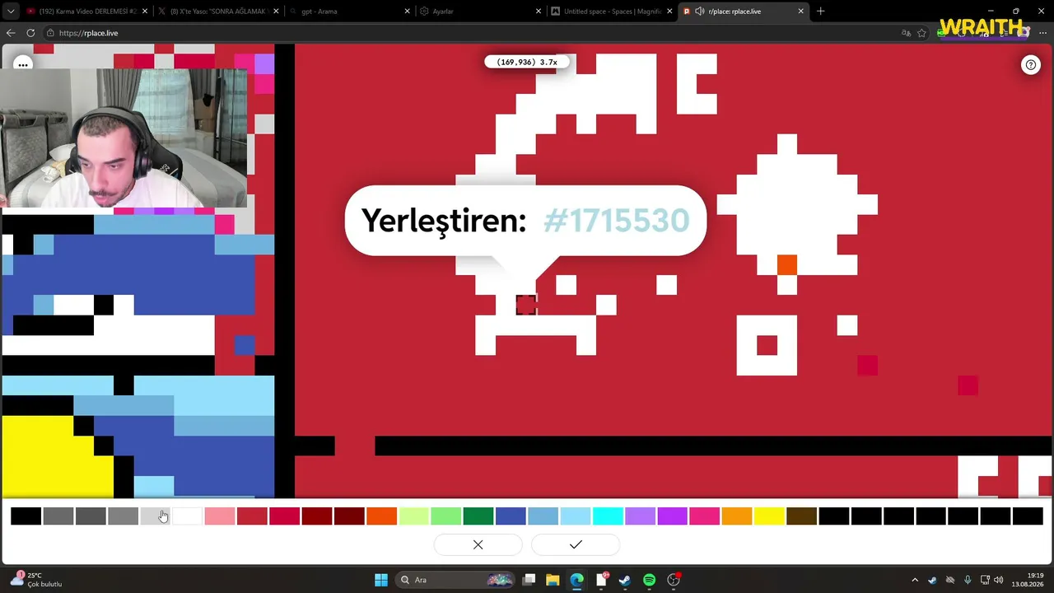The image size is (1054, 593).
Task: Close the Karma Video DERLEMESİ tab
Action: (144, 12)
